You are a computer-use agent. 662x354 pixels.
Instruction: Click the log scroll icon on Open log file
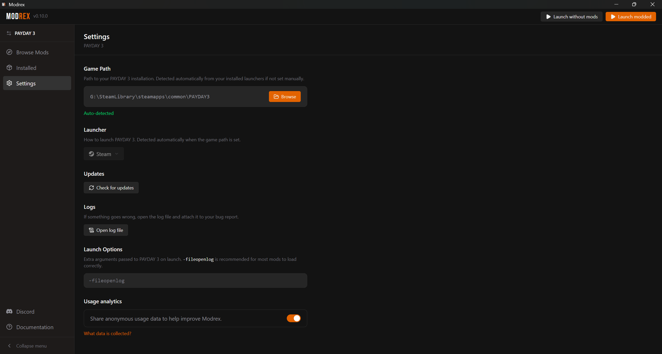click(91, 230)
